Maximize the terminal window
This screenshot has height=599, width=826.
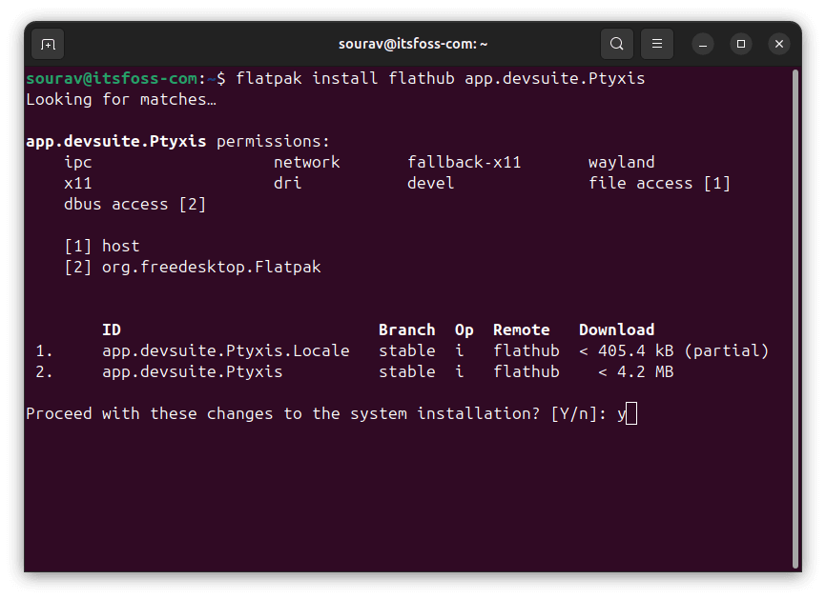click(x=741, y=44)
